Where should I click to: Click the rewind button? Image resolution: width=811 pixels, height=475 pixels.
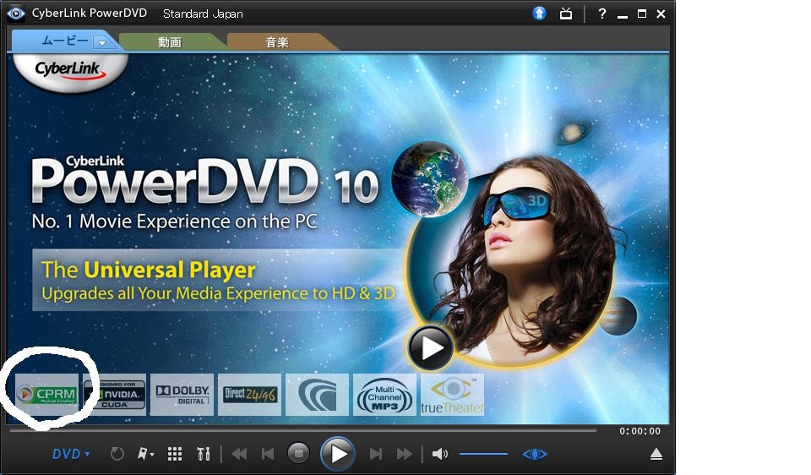[x=239, y=455]
